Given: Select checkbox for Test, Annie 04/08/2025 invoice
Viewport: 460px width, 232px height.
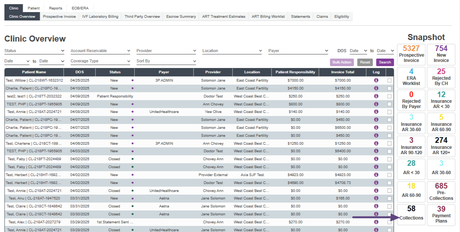Looking at the screenshot, I should [390, 112].
